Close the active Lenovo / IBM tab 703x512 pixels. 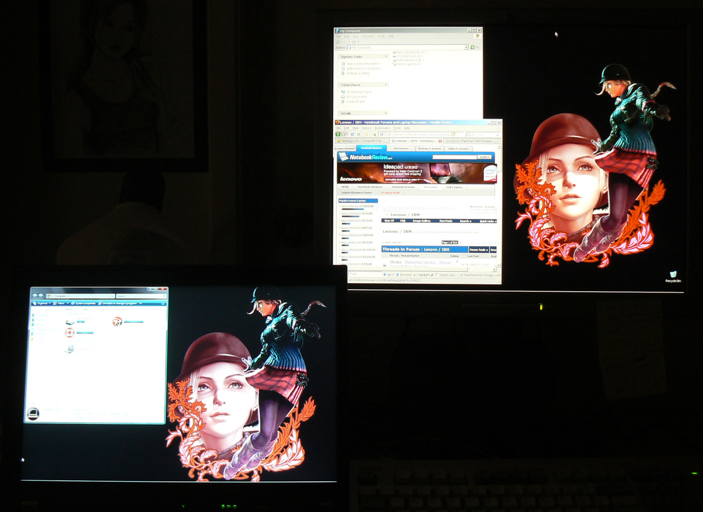tap(440, 141)
